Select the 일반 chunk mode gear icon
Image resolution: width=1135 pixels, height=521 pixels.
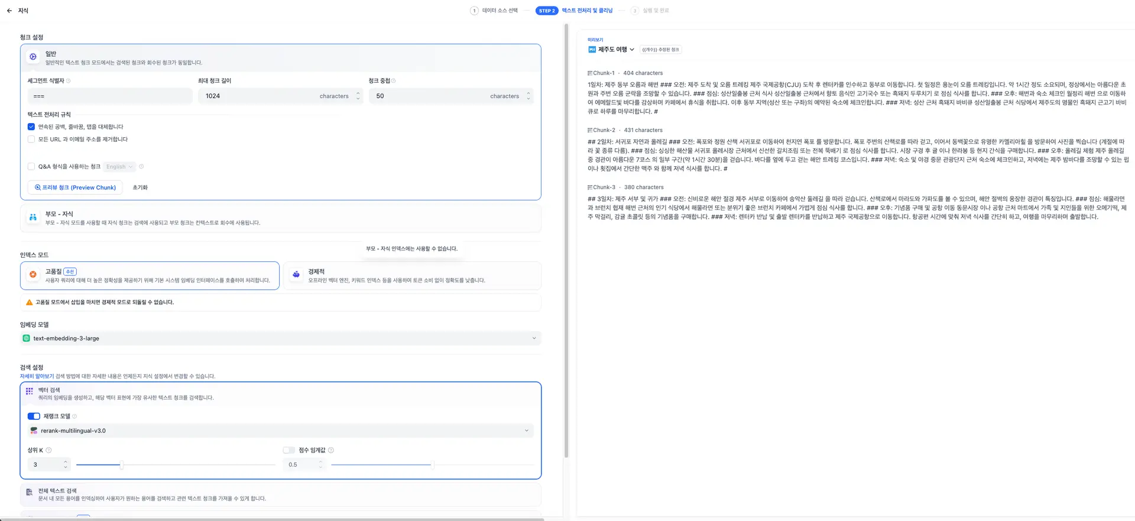[33, 57]
